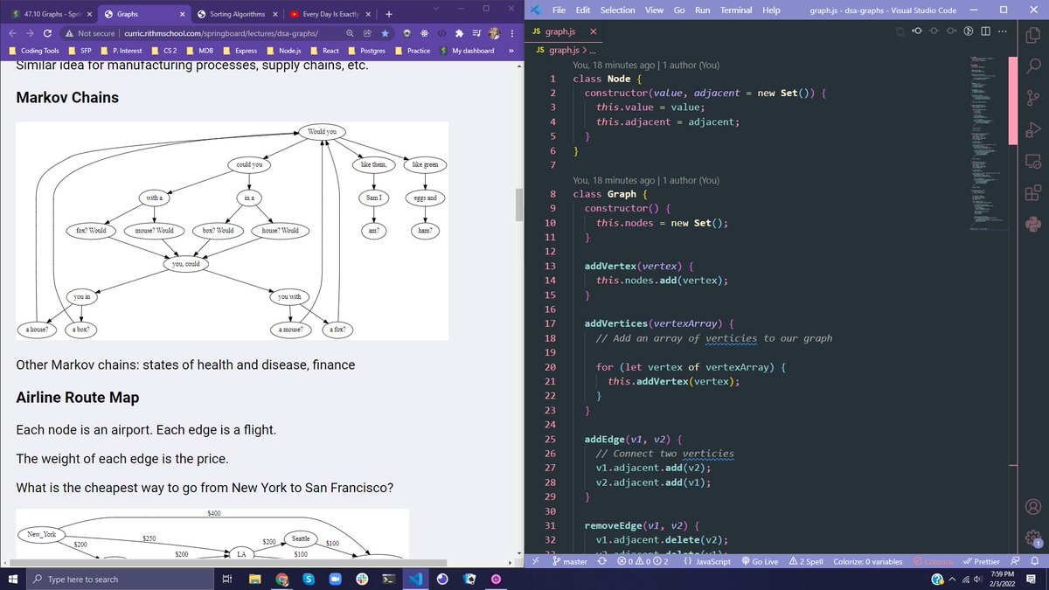Click the feedback icon in VS Code status bar
Screen dimensions: 1049x590
[x=1015, y=561]
